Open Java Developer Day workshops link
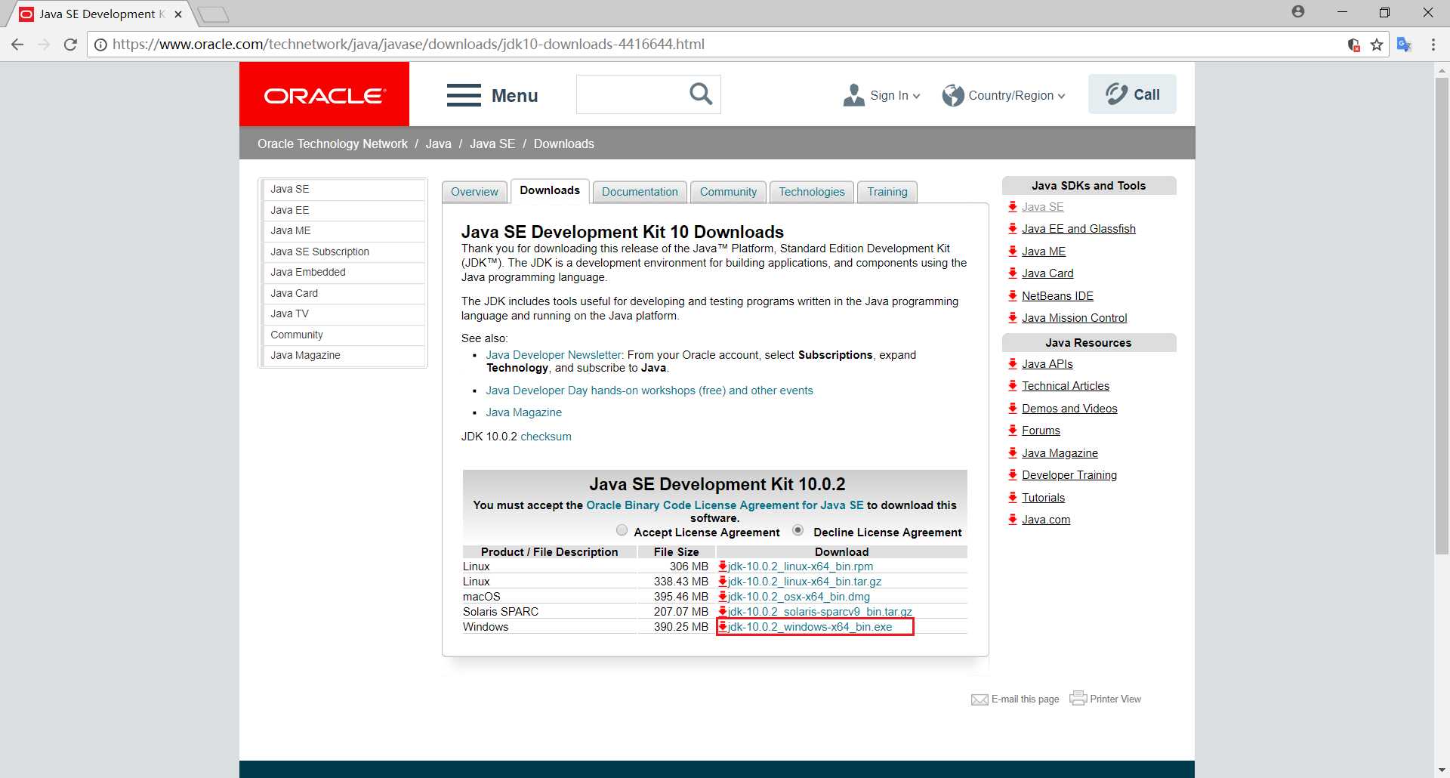Viewport: 1450px width, 778px height. point(649,391)
